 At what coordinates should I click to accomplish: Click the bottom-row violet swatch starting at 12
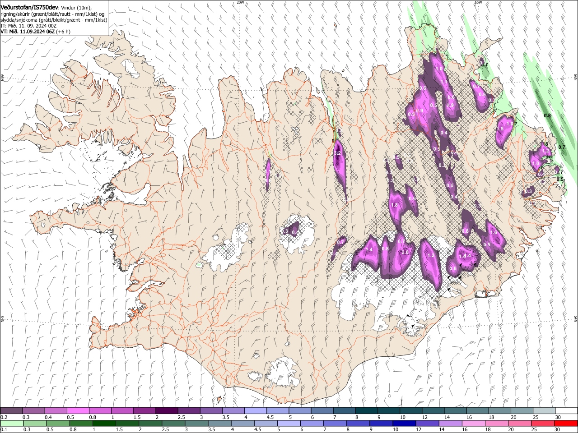tap(427, 423)
